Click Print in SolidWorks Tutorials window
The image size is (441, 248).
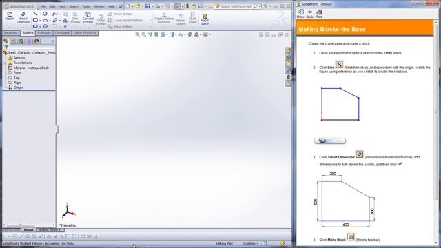319,14
